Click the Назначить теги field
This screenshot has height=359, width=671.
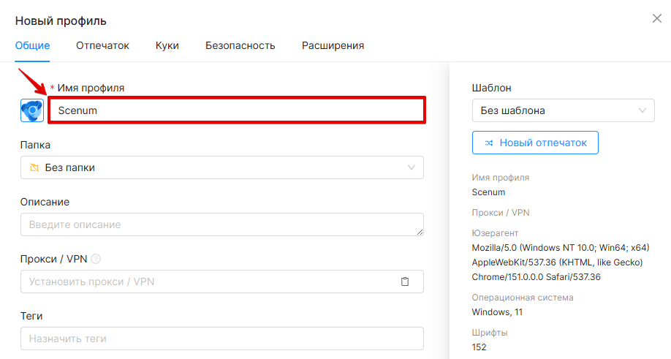(x=222, y=339)
